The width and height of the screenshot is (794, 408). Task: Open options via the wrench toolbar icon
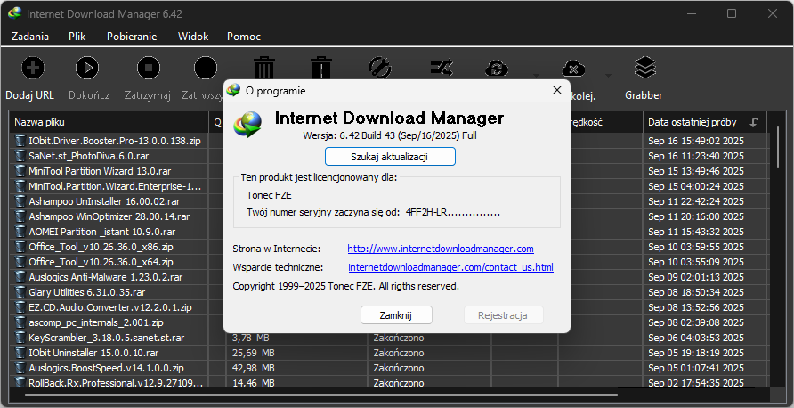point(380,68)
